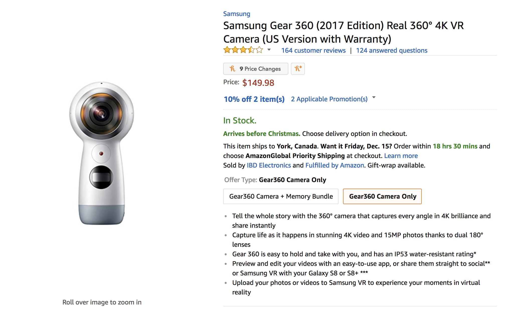Image resolution: width=508 pixels, height=312 pixels.
Task: Open the 2 Applicable Promotion(s) dropdown
Action: (x=329, y=99)
